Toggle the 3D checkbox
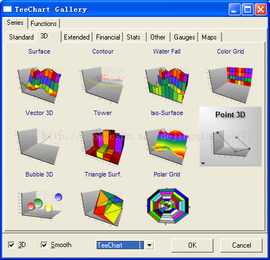Screen dimensions: 270x260 11,245
